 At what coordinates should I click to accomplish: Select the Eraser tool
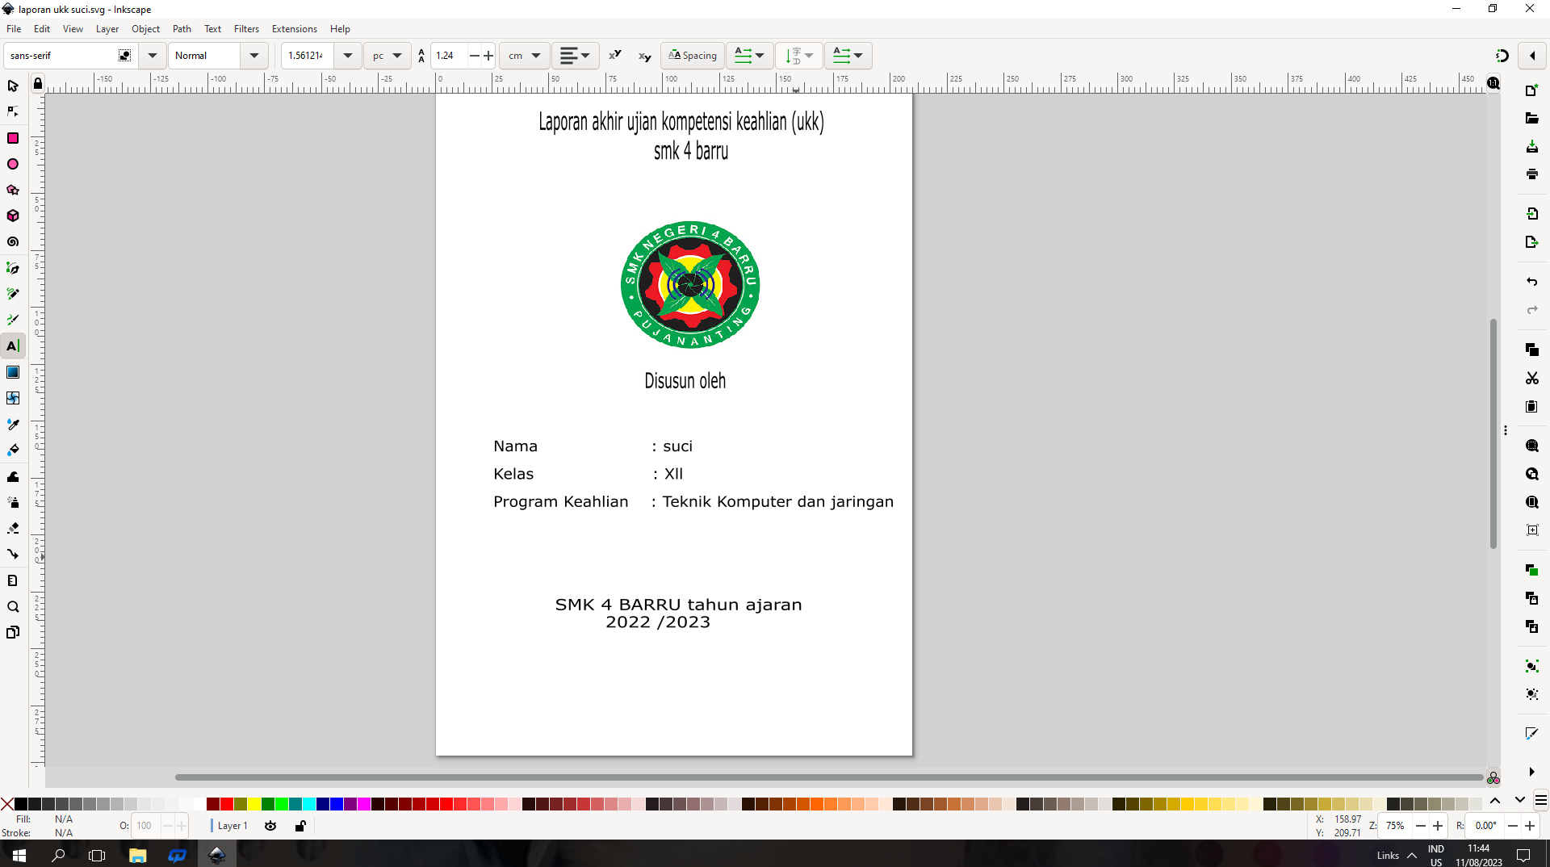[x=13, y=528]
